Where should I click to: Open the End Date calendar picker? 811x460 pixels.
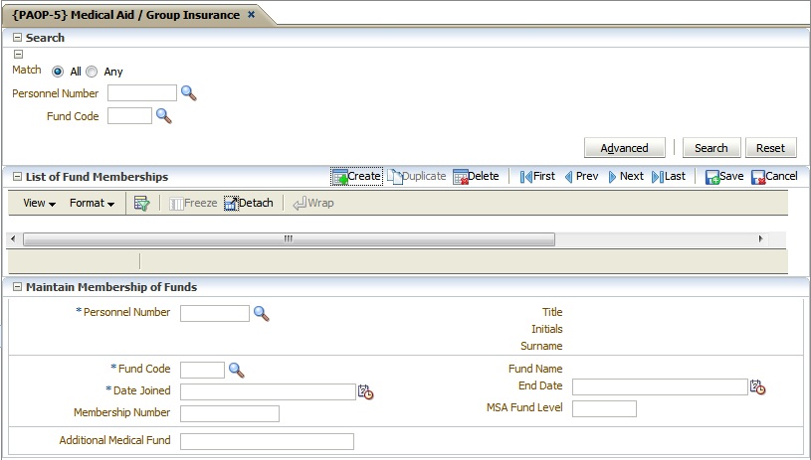click(x=757, y=387)
